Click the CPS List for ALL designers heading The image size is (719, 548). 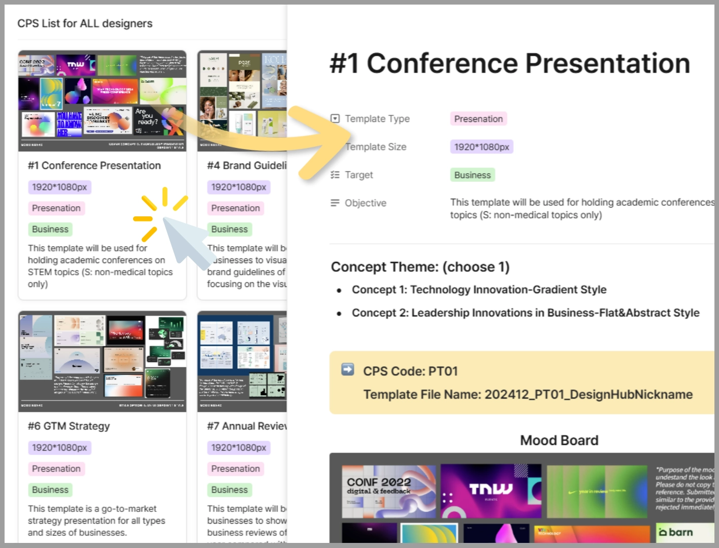(85, 23)
